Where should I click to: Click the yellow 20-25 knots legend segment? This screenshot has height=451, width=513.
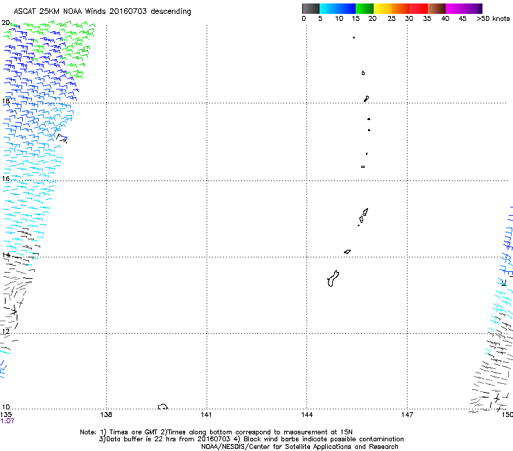(383, 8)
